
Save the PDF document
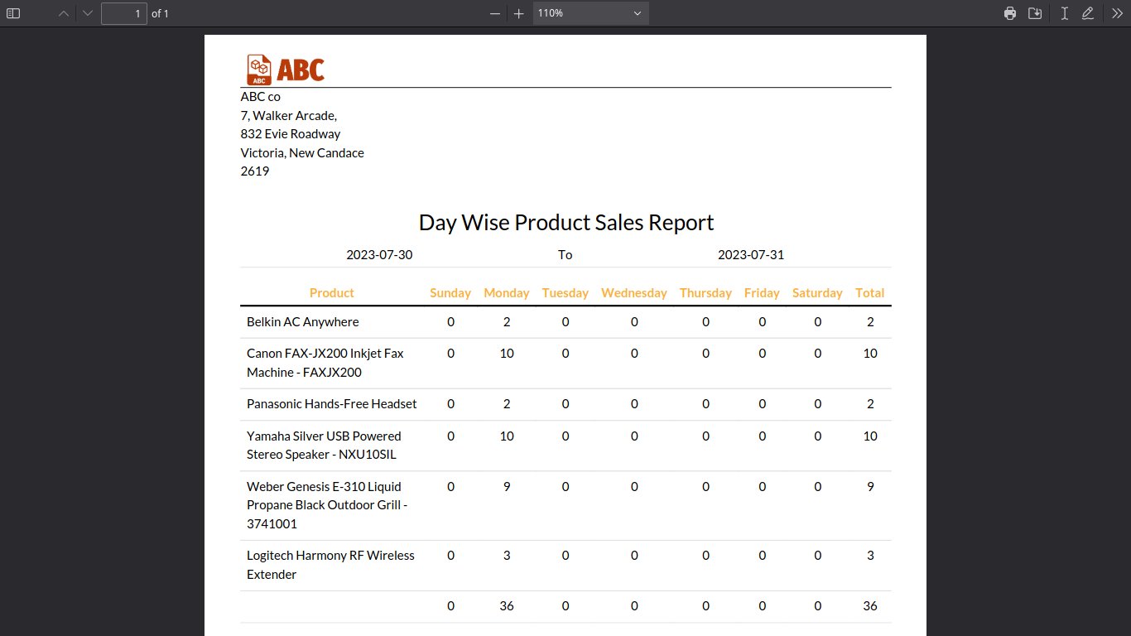1035,13
